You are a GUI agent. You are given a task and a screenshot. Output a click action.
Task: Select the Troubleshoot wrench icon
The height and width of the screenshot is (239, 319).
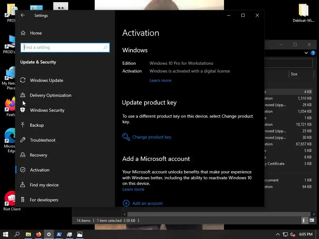tap(23, 140)
